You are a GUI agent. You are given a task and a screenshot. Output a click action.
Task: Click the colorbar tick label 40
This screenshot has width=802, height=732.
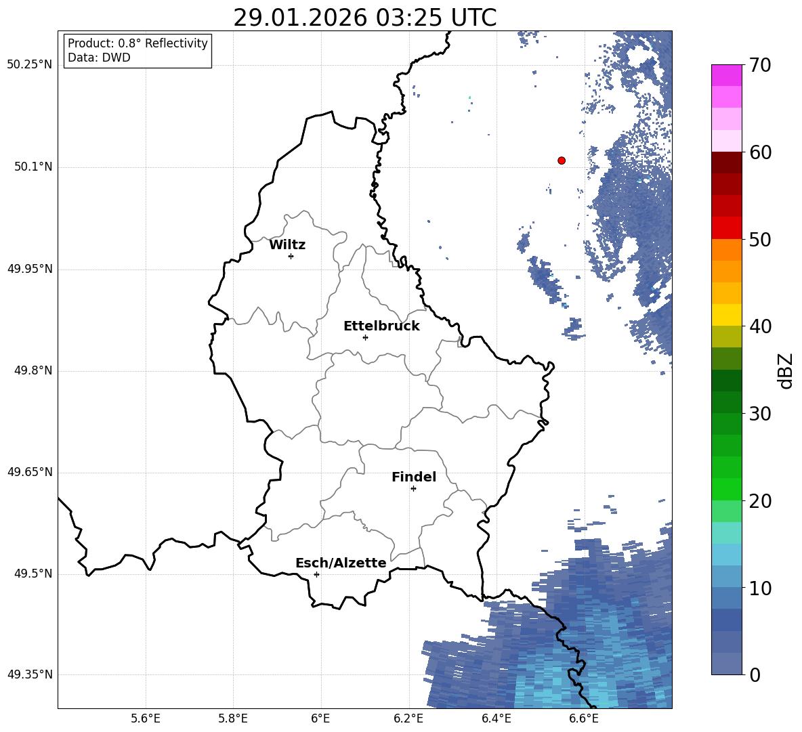tap(760, 326)
